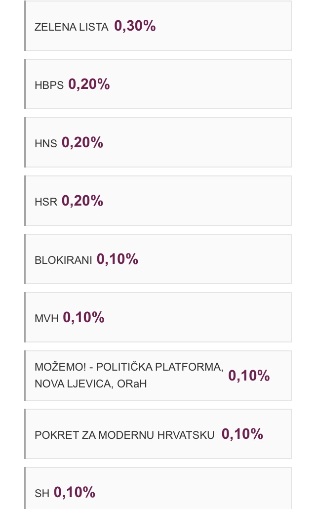
Task: Select the HBPS party label
Action: (49, 85)
